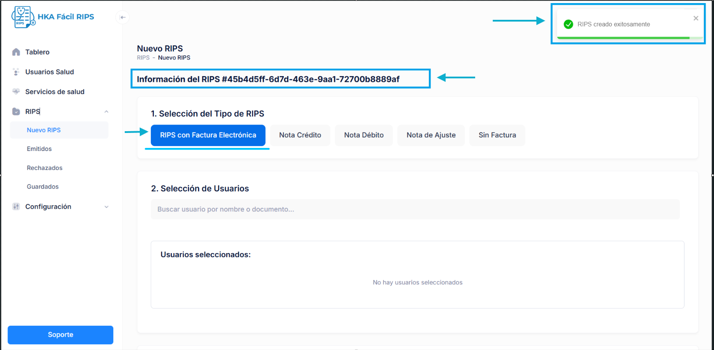Go to Rechazados in the sidebar
This screenshot has height=350, width=714.
tap(45, 168)
